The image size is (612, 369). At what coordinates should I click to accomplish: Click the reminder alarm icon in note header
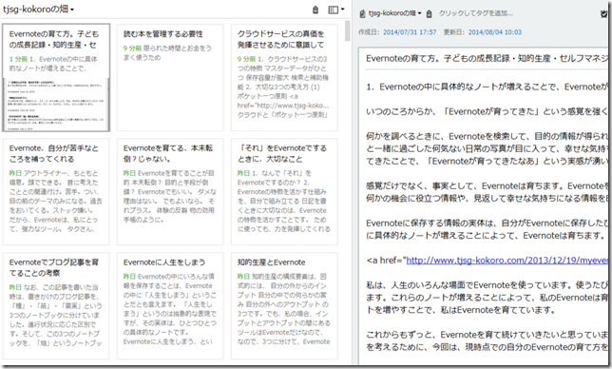click(x=604, y=14)
